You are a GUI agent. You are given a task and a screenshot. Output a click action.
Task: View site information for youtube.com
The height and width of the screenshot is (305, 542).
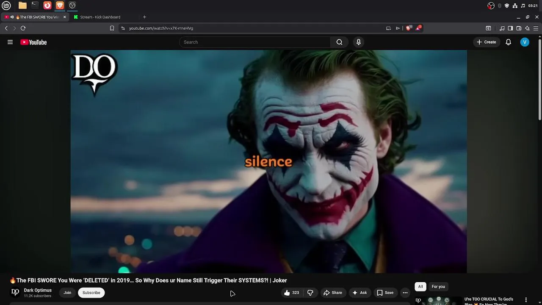[x=123, y=28]
